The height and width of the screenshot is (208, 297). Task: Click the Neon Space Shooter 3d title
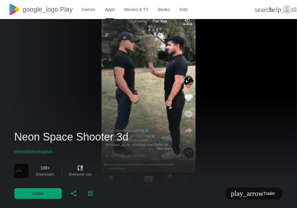coord(71,137)
